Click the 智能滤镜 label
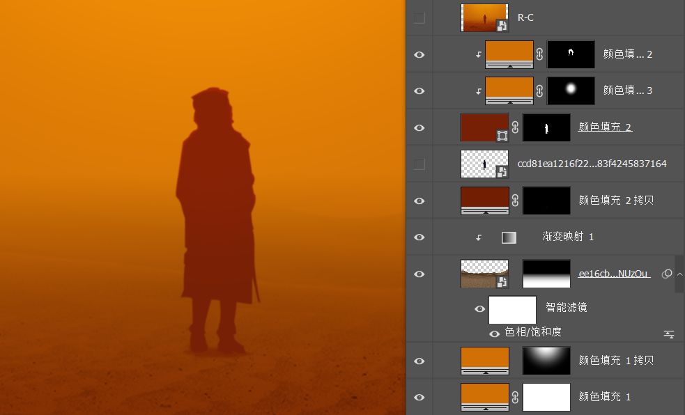685x415 pixels. tap(566, 307)
